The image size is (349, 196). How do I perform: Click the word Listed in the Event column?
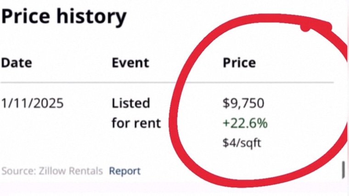[131, 103]
